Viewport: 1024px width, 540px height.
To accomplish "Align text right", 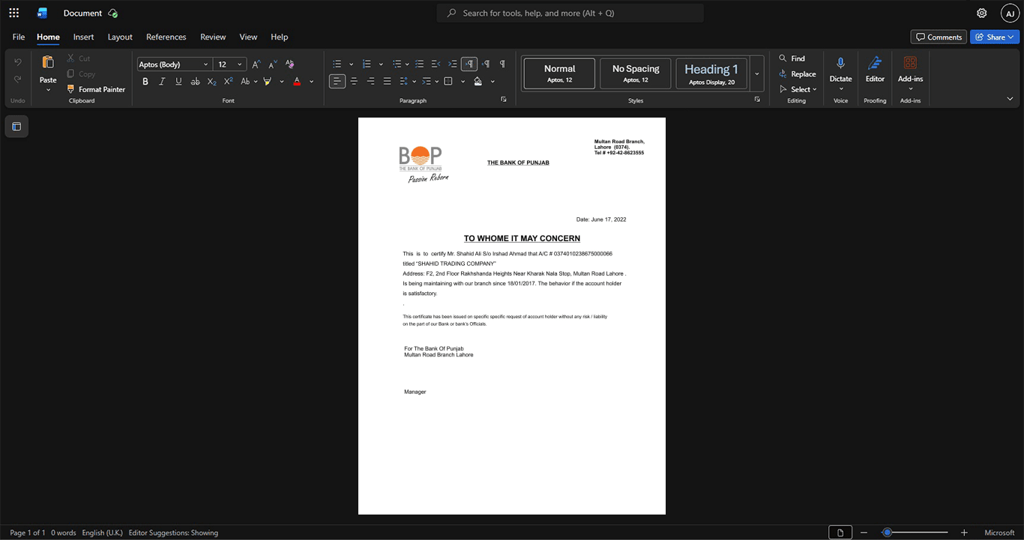I will [x=370, y=81].
